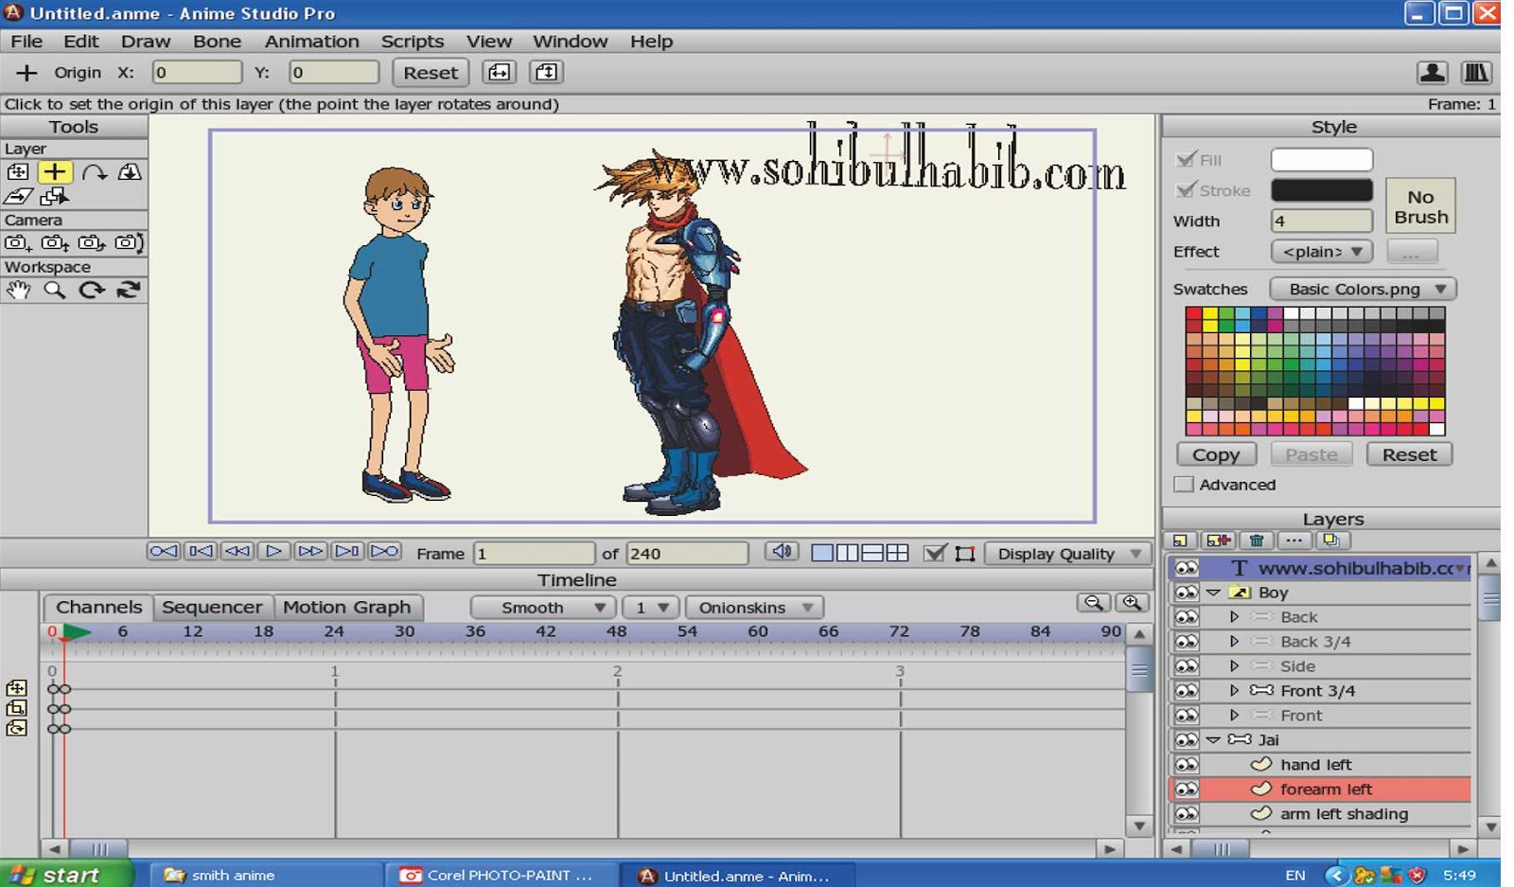
Task: Collapse the Boy layer group
Action: (1213, 593)
